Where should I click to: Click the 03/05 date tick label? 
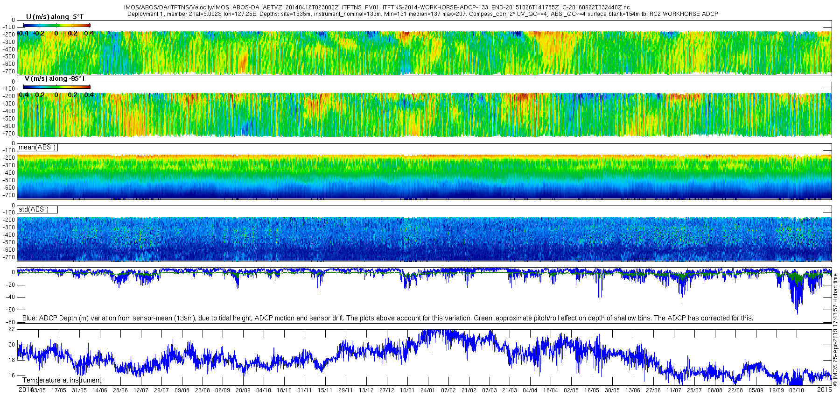pyautogui.click(x=38, y=390)
